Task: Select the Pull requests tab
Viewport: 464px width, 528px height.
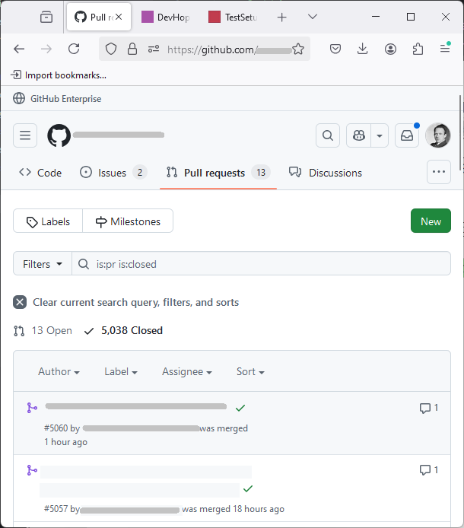Action: (218, 173)
